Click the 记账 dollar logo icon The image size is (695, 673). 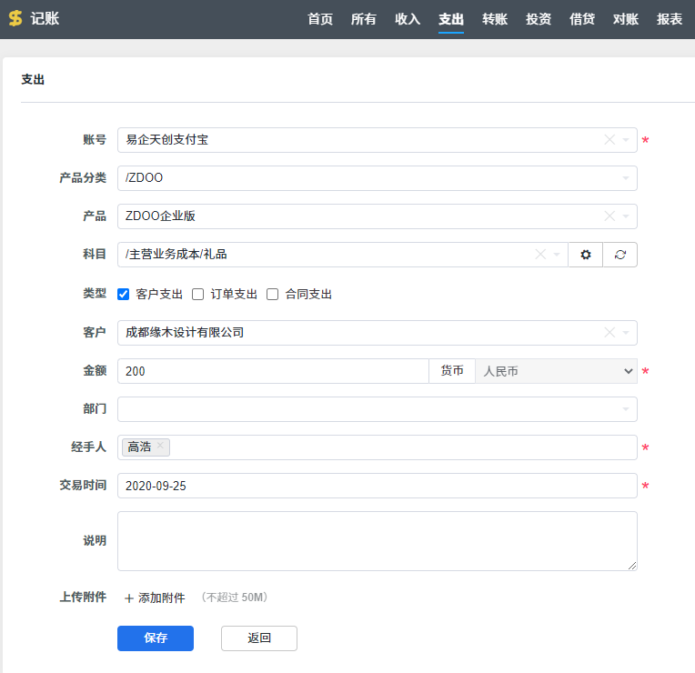click(x=15, y=19)
